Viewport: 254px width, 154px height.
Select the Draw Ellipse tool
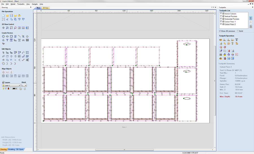pyautogui.click(x=7, y=36)
